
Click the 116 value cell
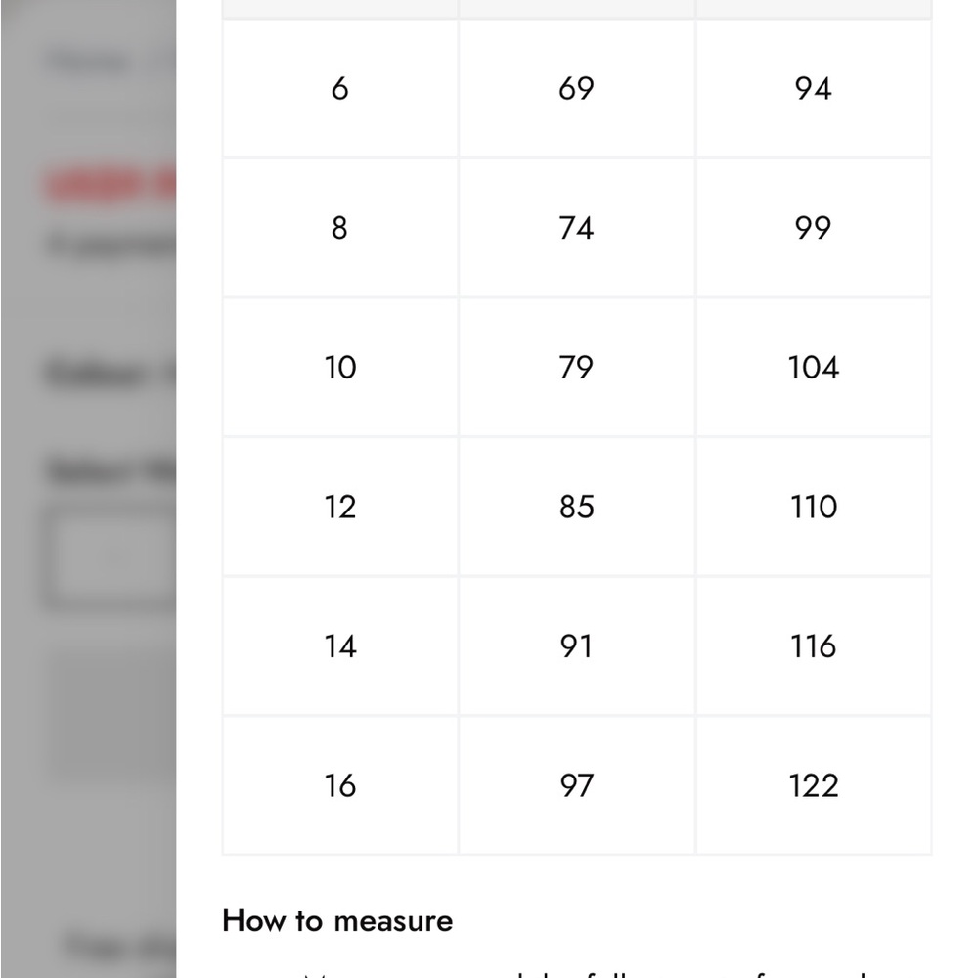(814, 646)
